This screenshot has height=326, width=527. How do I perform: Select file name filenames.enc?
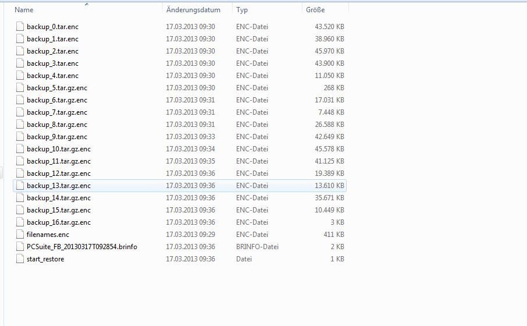48,235
